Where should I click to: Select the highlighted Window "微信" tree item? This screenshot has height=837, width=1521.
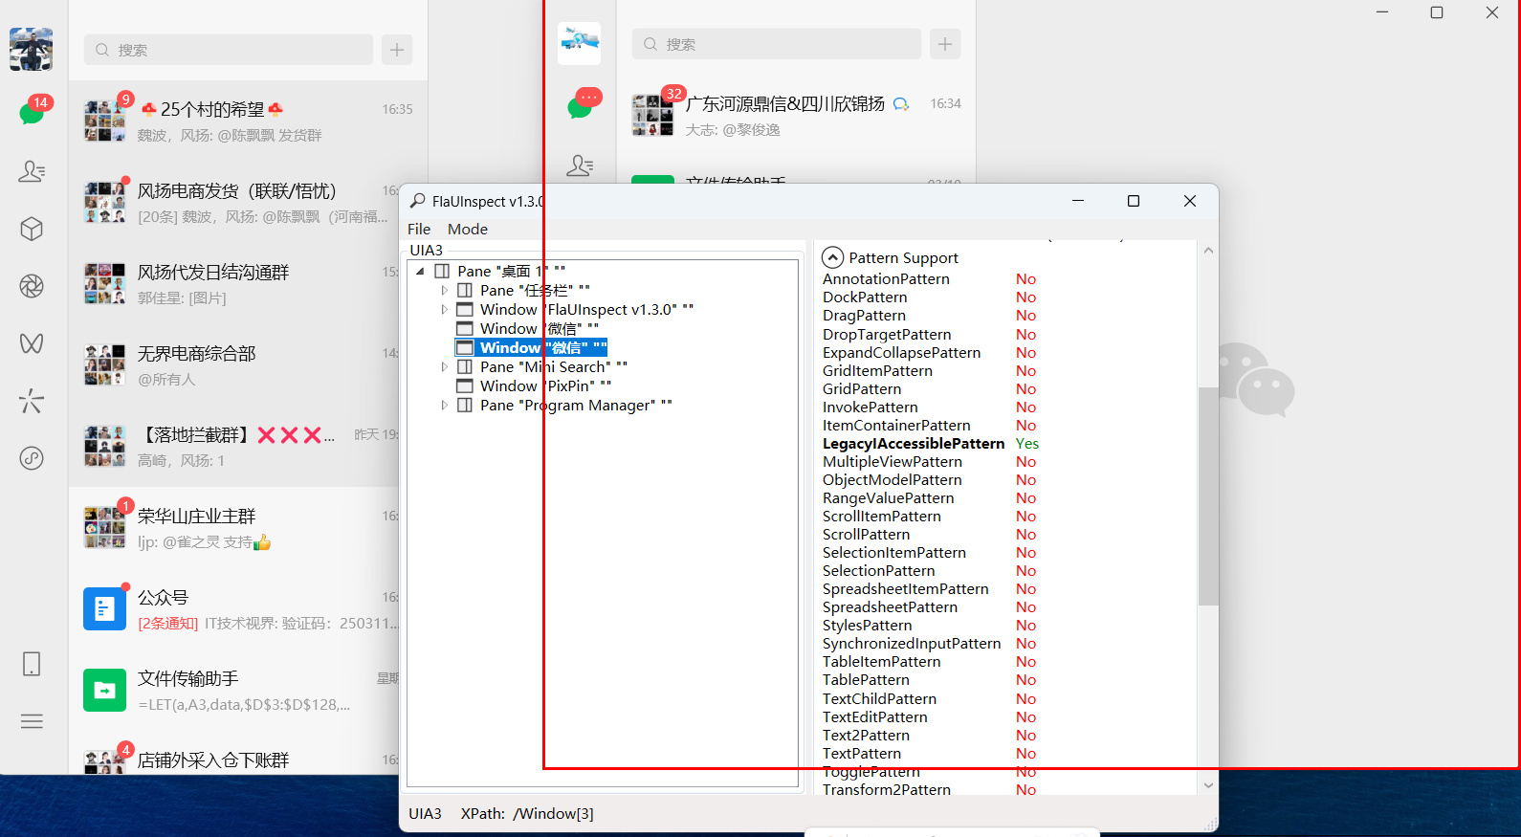531,348
